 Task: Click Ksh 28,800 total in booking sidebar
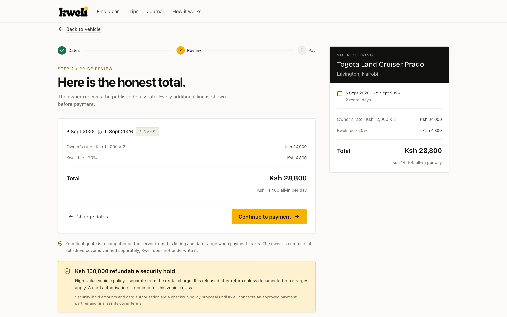tap(423, 151)
